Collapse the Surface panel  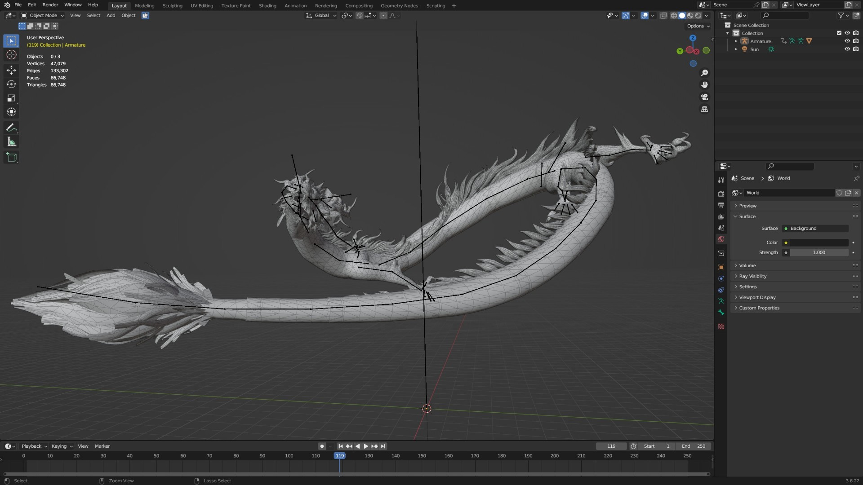click(795, 216)
